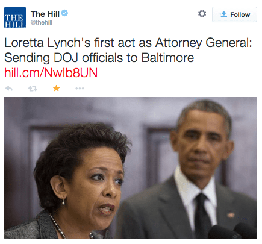Open The Hill display name profile
This screenshot has width=262, height=244.
(45, 14)
